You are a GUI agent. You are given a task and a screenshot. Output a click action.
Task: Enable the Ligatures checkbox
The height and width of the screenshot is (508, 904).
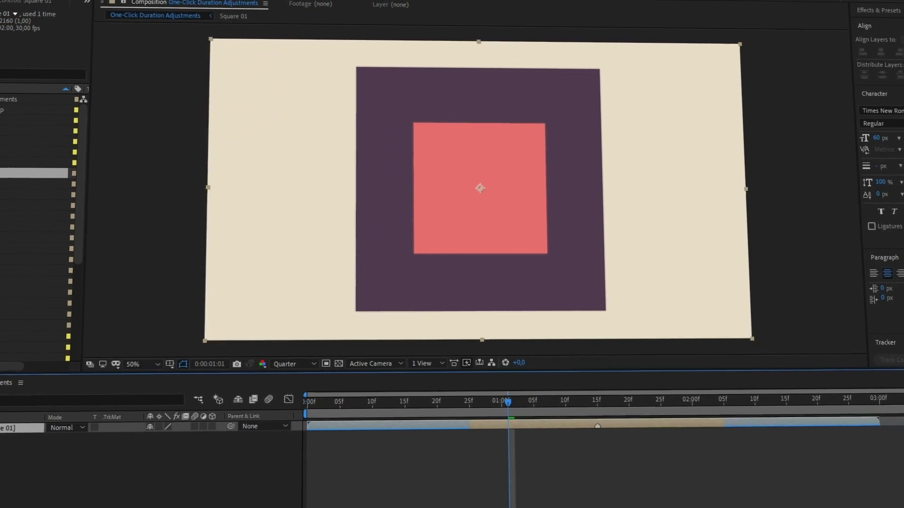coord(872,226)
